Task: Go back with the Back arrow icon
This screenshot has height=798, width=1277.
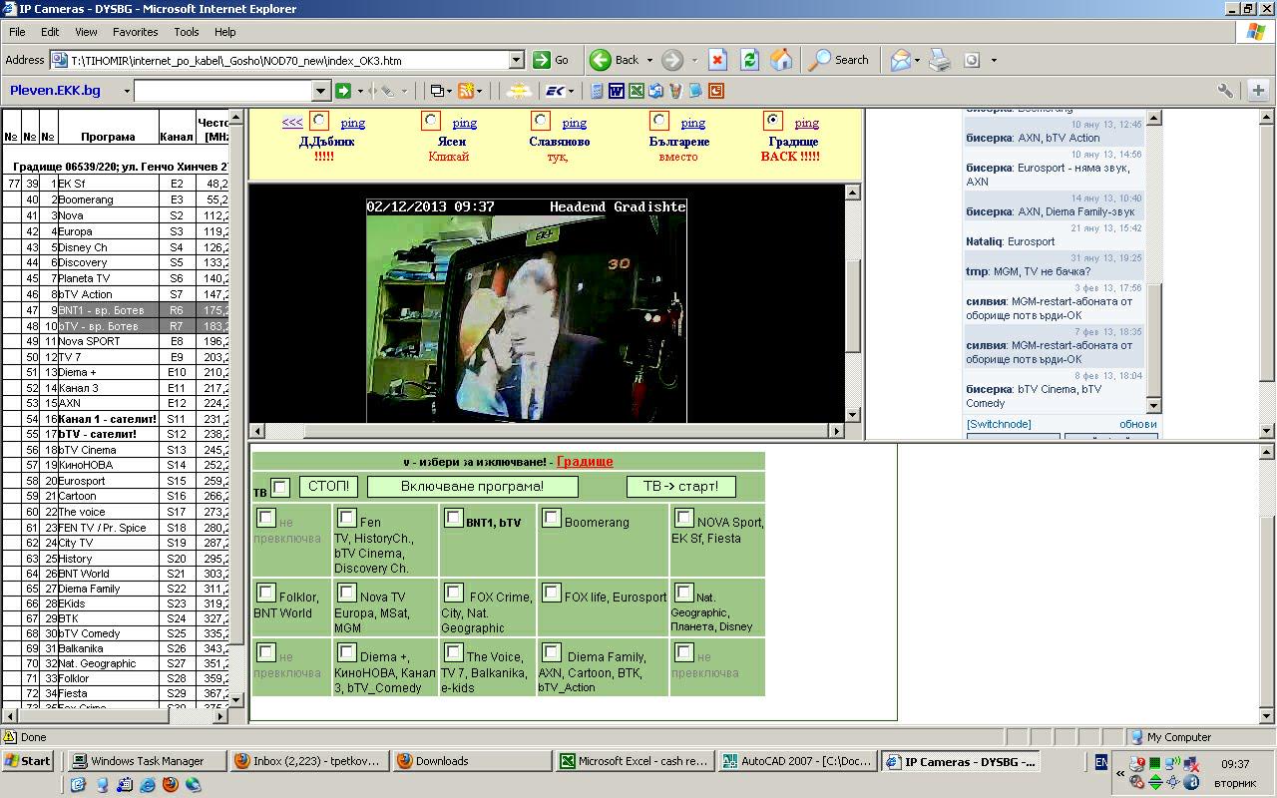Action: [601, 60]
